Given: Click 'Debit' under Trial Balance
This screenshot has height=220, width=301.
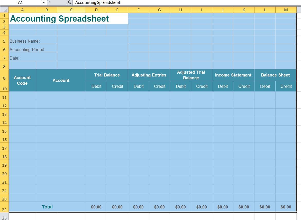Looking at the screenshot, I should pos(96,86).
